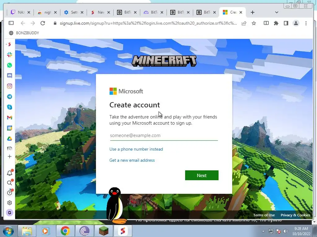Open the browser profile icon
This screenshot has height=237, width=317.
click(296, 23)
